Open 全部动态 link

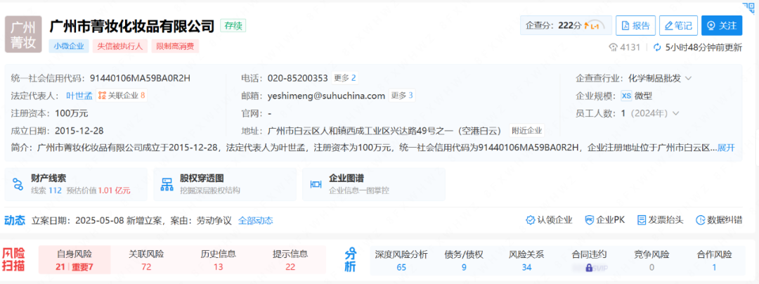coord(255,220)
